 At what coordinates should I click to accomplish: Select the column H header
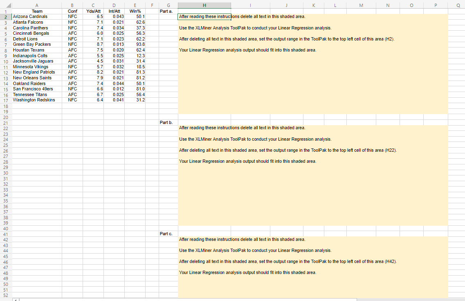coord(204,5)
